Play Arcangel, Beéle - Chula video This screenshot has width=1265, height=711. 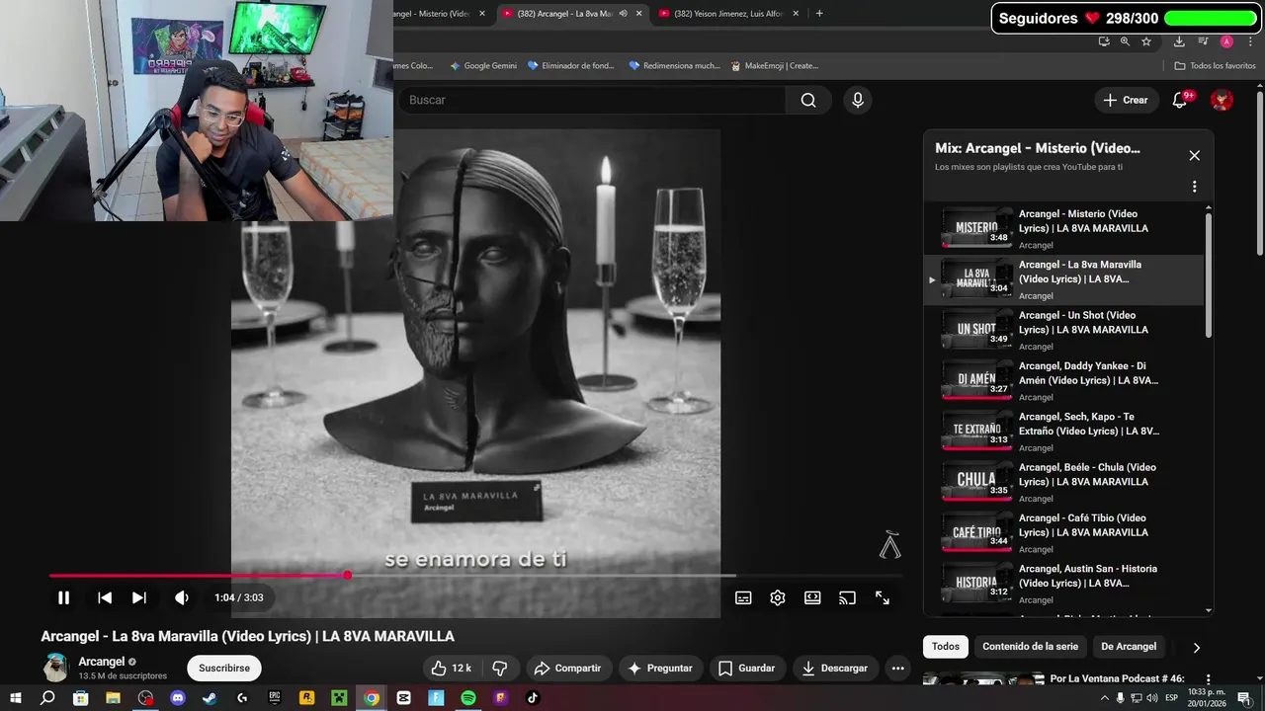[x=1064, y=482]
